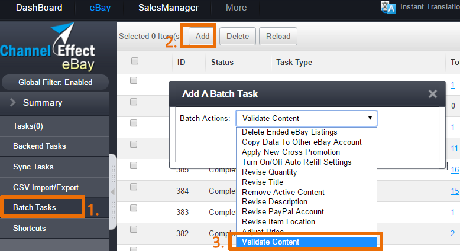Open Sync Tasks in sidebar

point(54,167)
